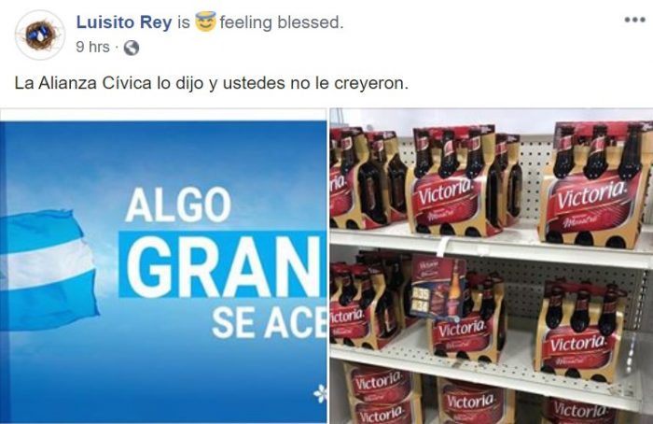Open the '9 hrs' post timestamp
This screenshot has width=653, height=424.
[93, 47]
